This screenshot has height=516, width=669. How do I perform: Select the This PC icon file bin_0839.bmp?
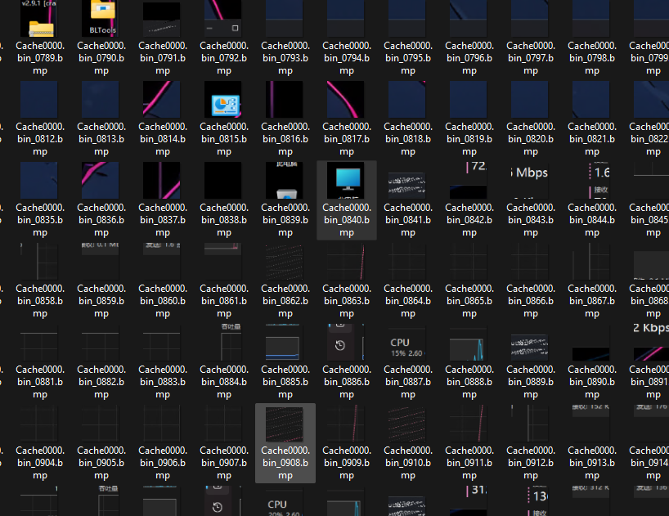coord(285,181)
